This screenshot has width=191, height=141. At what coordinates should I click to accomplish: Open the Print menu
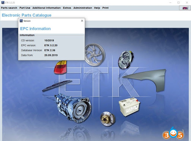point(105,8)
